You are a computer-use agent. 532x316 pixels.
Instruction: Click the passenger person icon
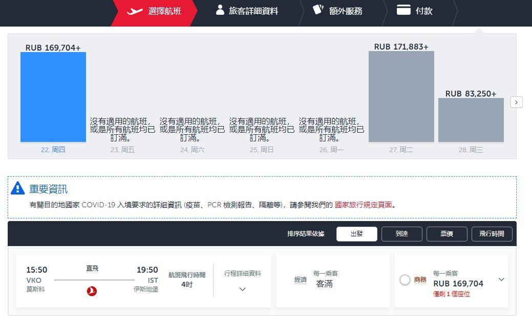(x=220, y=10)
